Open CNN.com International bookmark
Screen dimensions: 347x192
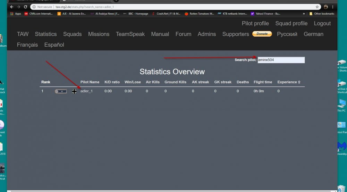point(39,14)
